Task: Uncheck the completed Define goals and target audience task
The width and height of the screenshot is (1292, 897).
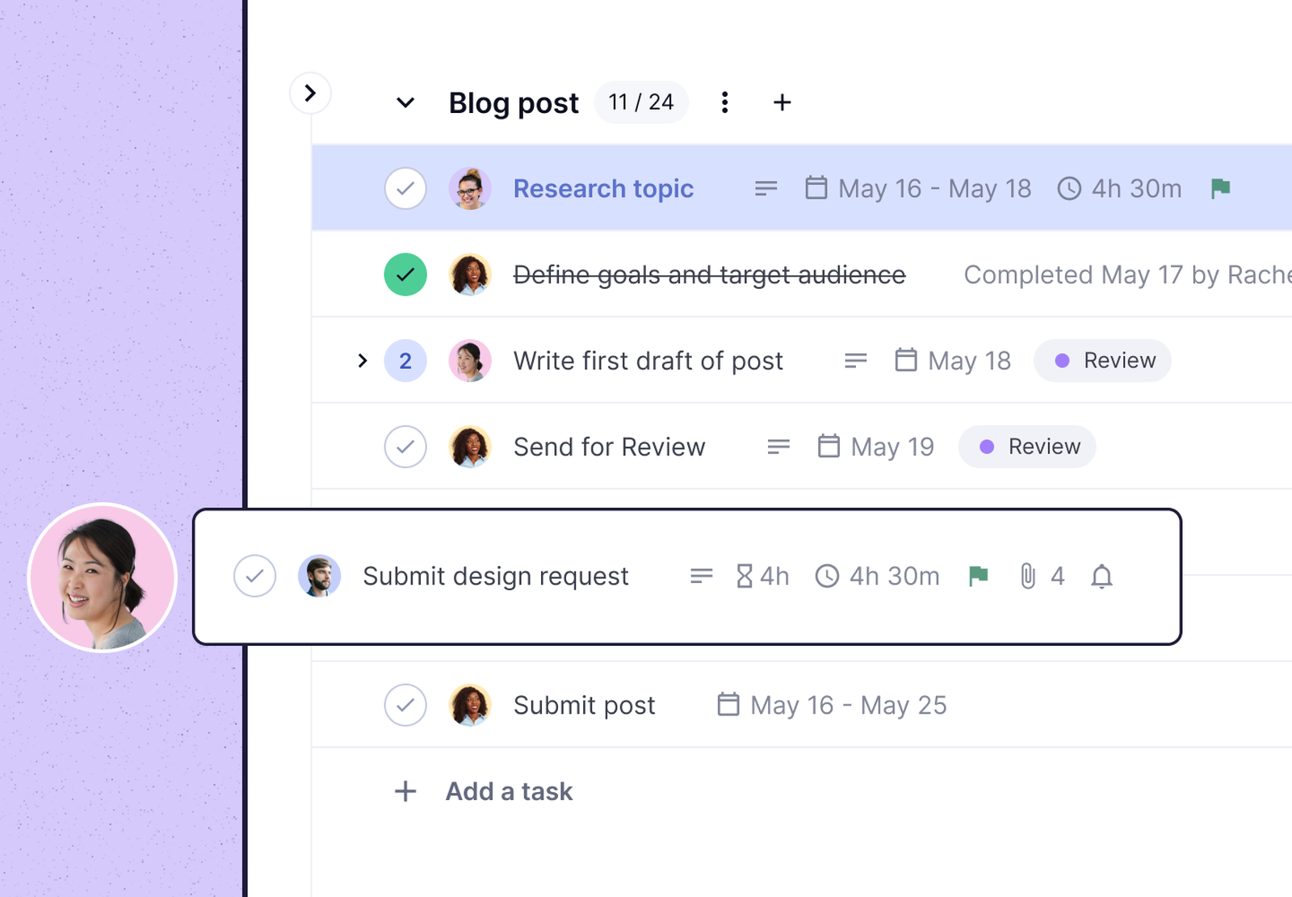Action: pos(405,275)
